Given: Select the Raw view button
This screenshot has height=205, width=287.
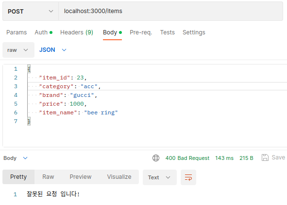Looking at the screenshot, I should pyautogui.click(x=48, y=177).
